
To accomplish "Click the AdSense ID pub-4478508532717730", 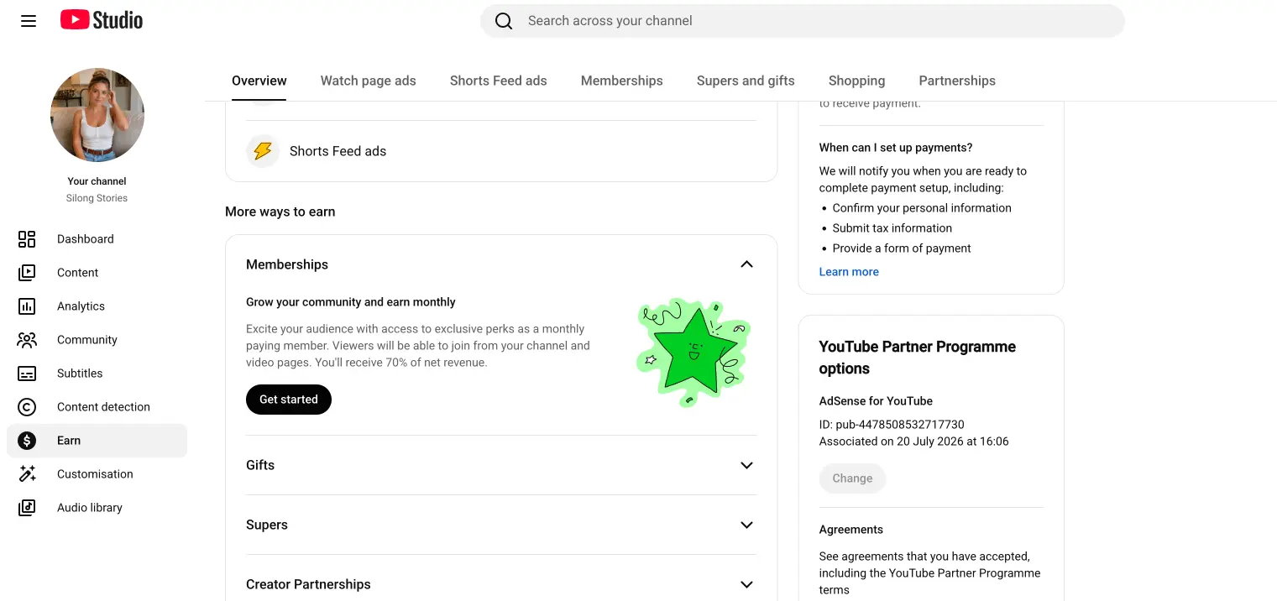I will coord(892,425).
